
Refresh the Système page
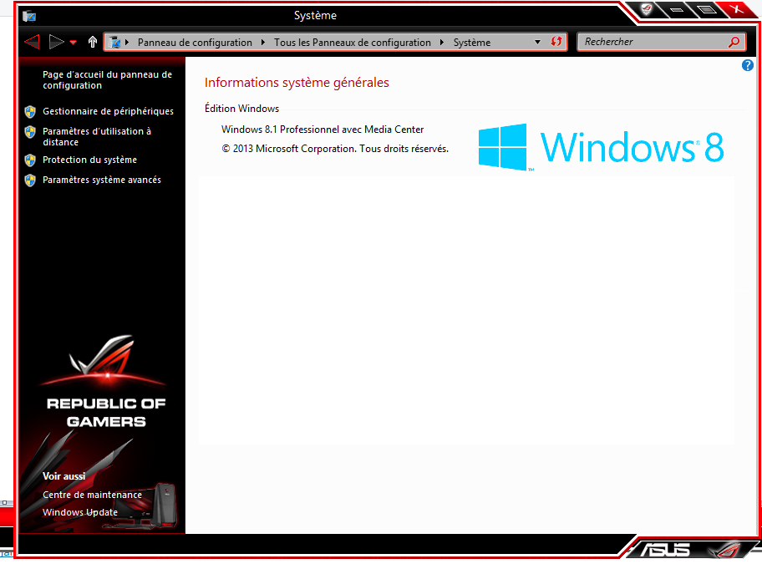click(556, 42)
